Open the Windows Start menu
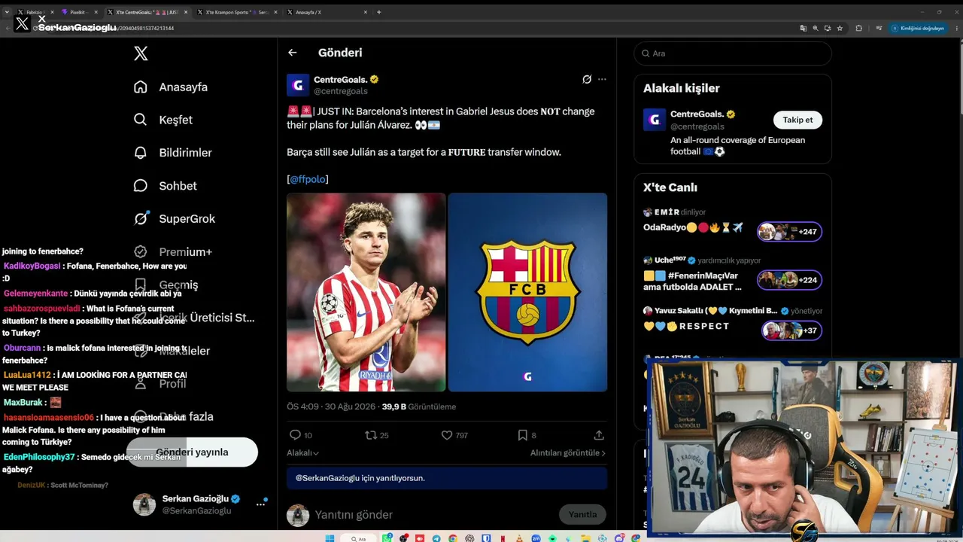 [330, 538]
